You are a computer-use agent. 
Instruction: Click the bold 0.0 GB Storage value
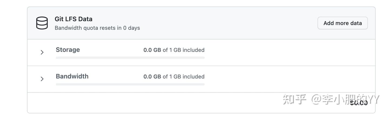pyautogui.click(x=152, y=50)
